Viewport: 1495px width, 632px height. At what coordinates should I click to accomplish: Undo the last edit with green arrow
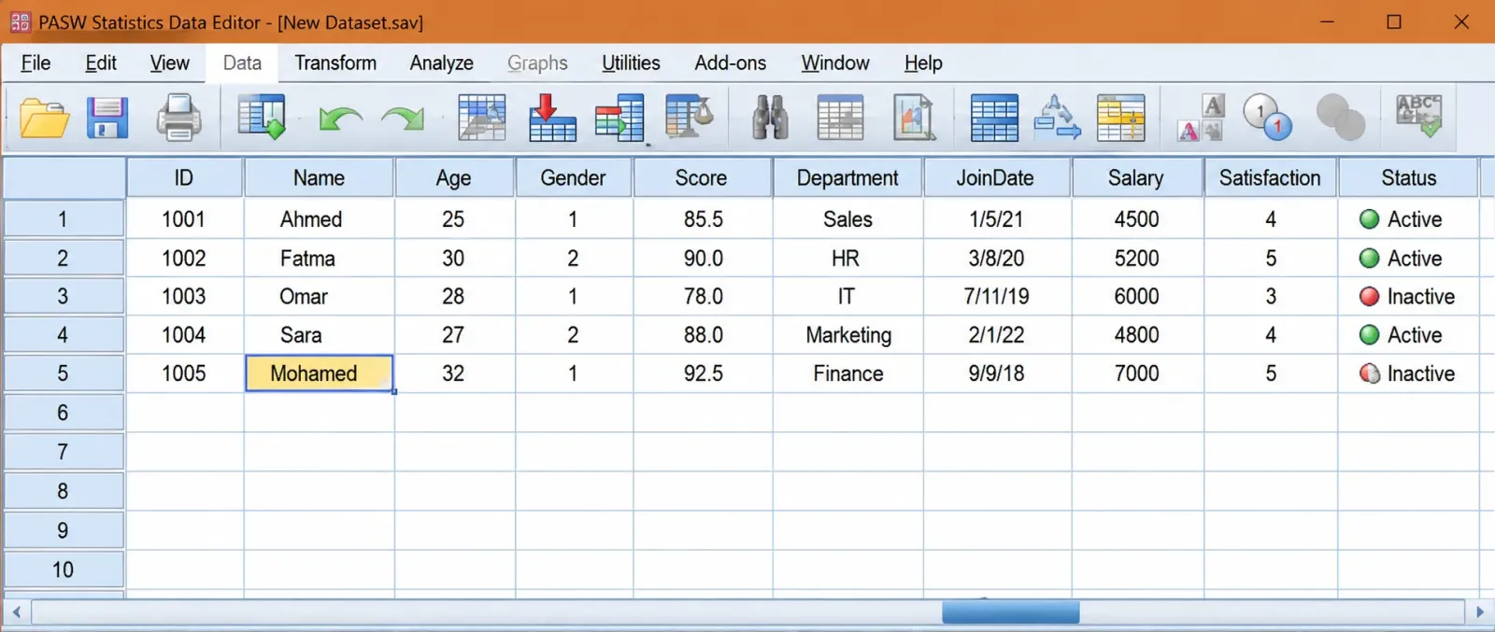(x=340, y=119)
